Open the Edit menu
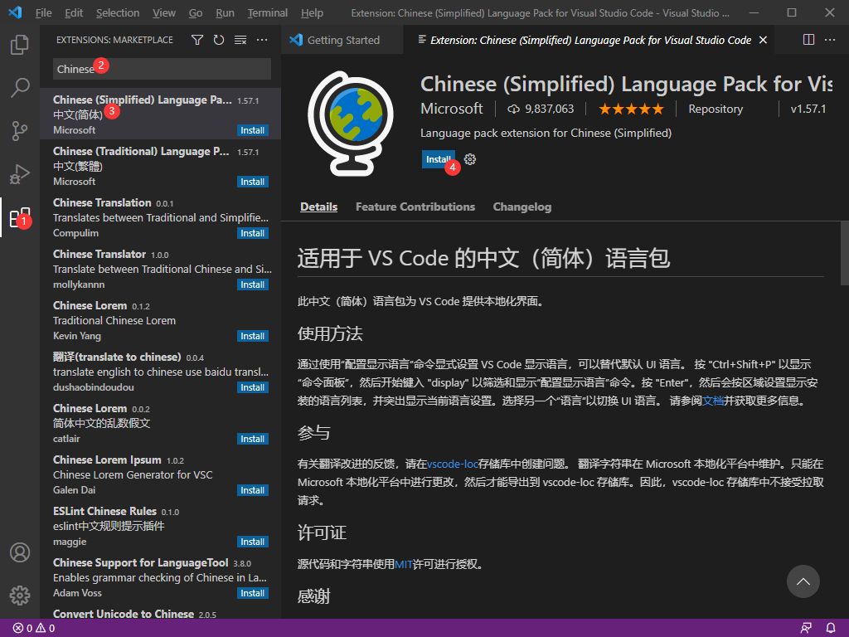The height and width of the screenshot is (637, 849). [74, 12]
